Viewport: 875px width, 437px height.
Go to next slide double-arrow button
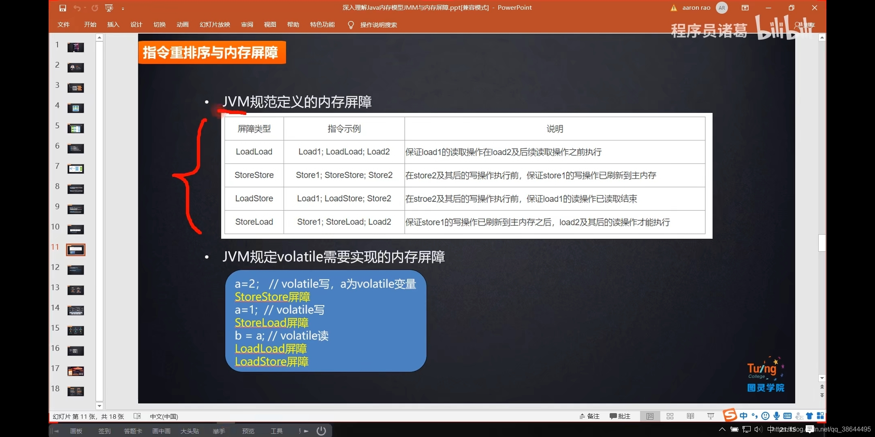click(822, 395)
